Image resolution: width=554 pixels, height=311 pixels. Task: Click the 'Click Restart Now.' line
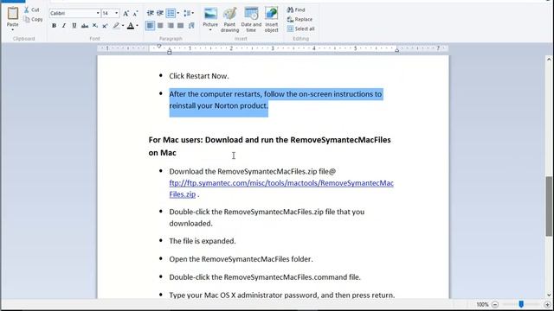(199, 76)
